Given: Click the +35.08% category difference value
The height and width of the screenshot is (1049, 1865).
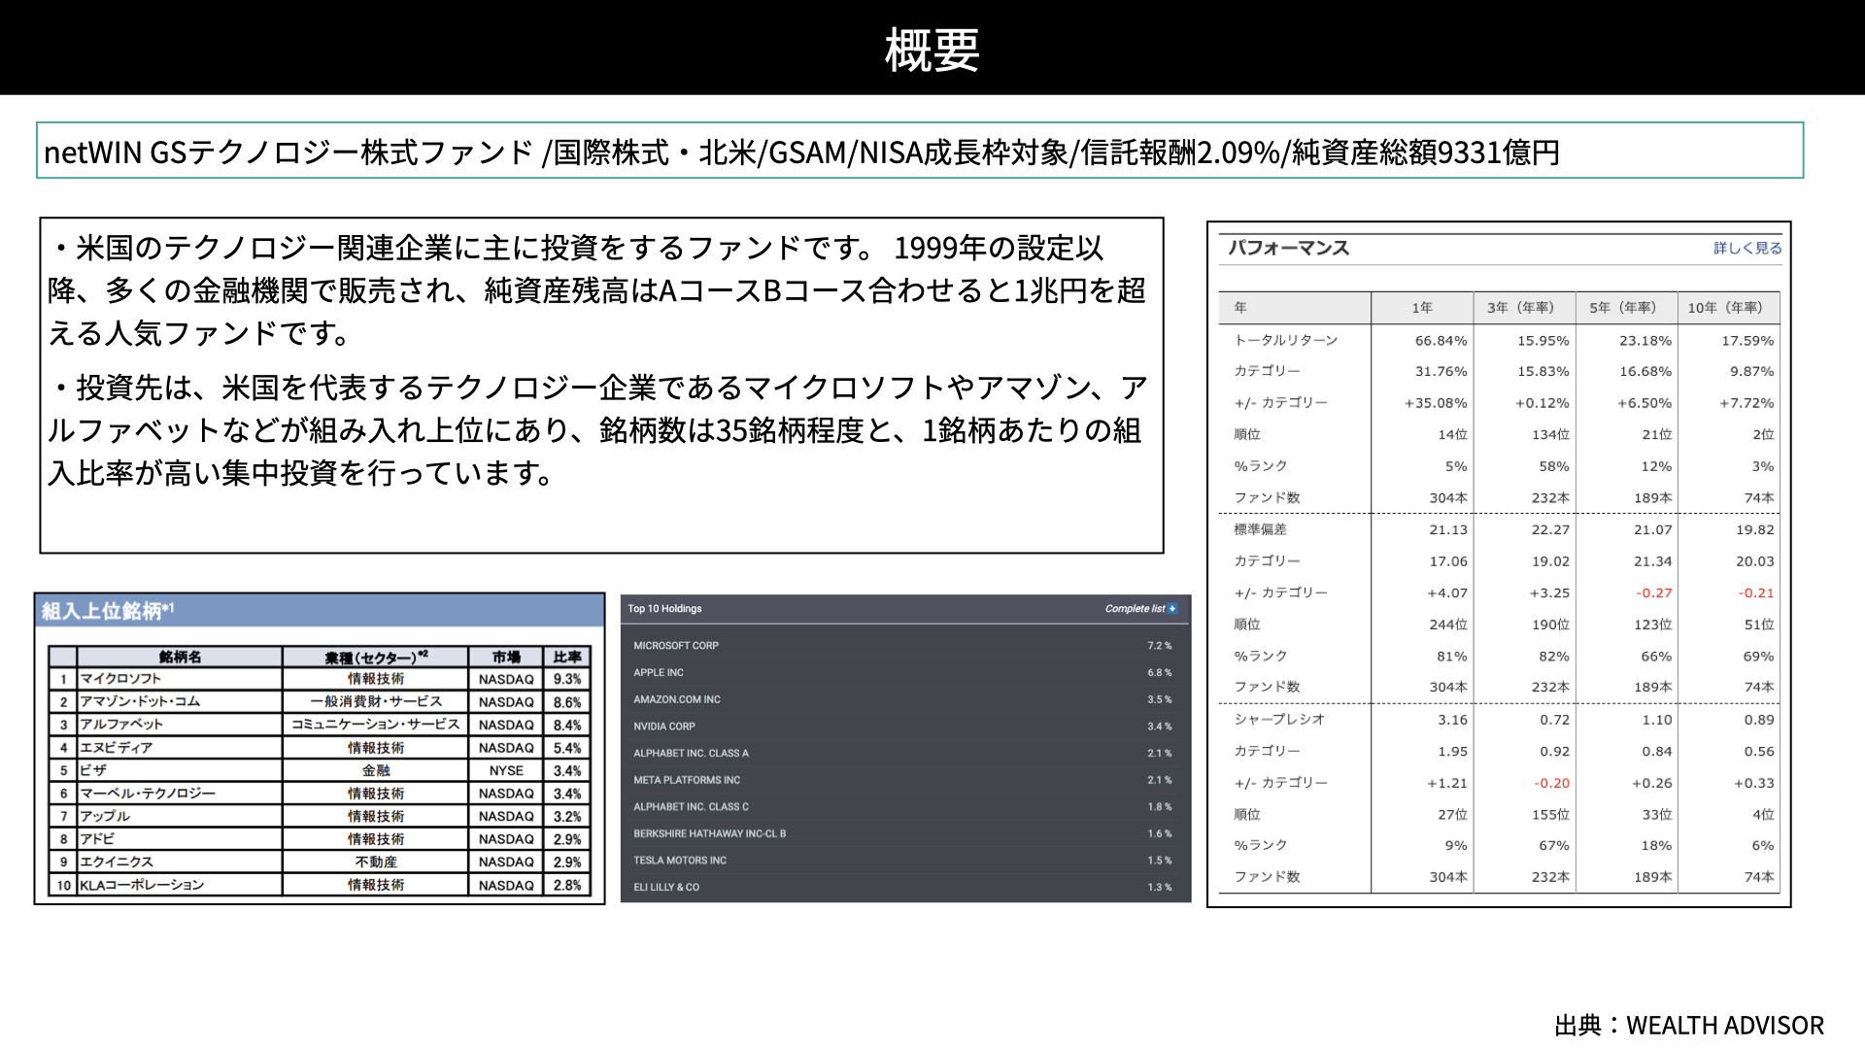Looking at the screenshot, I should click(1436, 403).
